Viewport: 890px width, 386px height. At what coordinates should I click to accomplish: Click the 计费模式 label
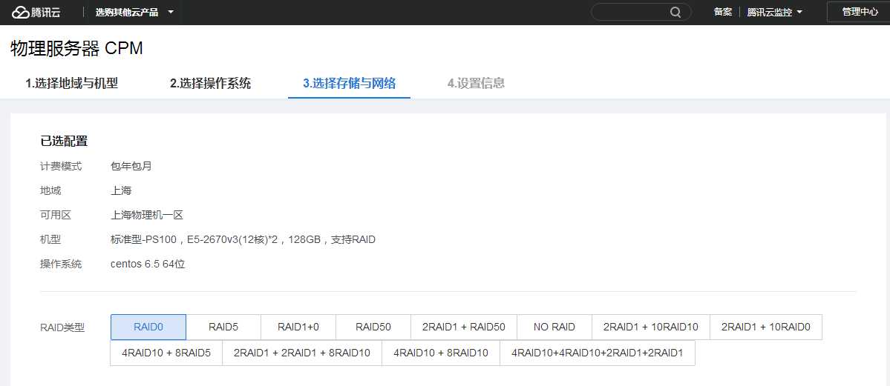tap(61, 167)
